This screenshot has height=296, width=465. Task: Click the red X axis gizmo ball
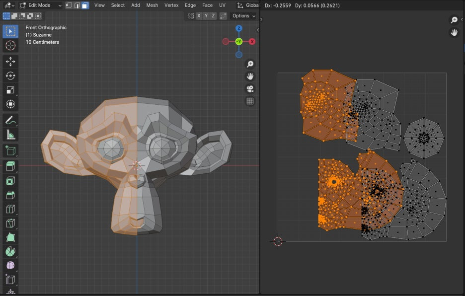pyautogui.click(x=252, y=42)
